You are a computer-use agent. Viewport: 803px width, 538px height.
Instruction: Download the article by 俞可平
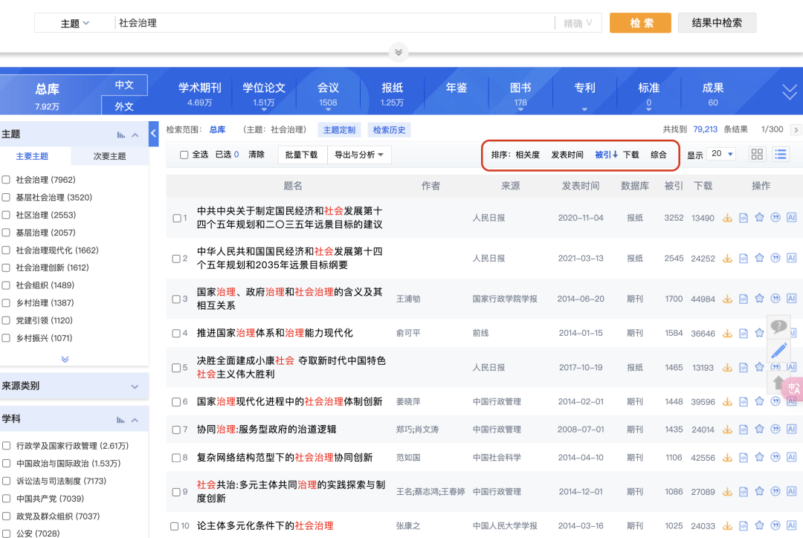[x=727, y=333]
